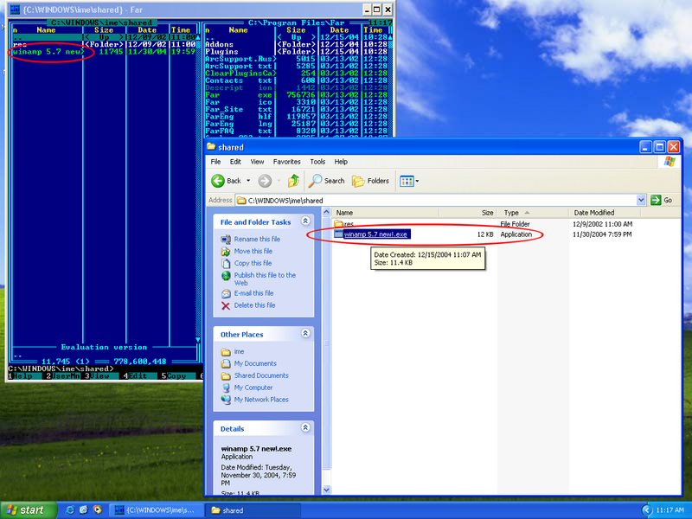This screenshot has width=692, height=519.
Task: Click the red X delete icon
Action: point(226,305)
